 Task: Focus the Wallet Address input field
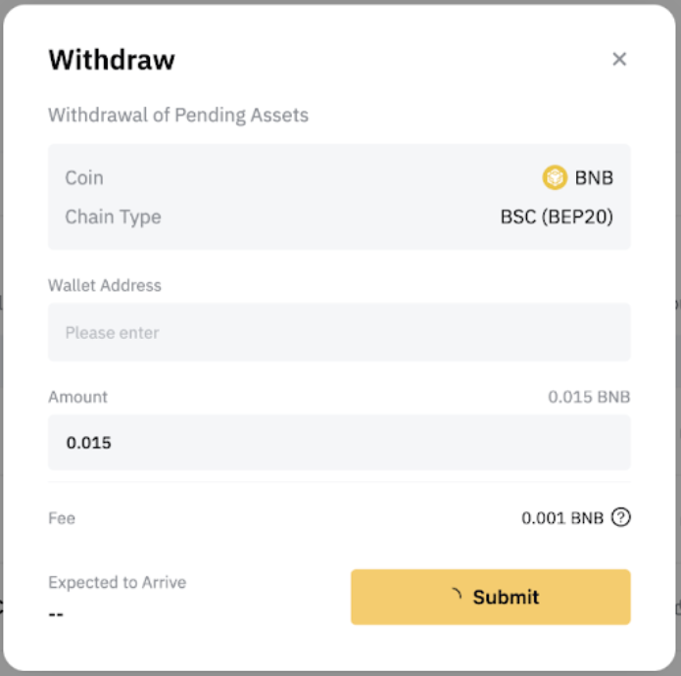tap(339, 332)
